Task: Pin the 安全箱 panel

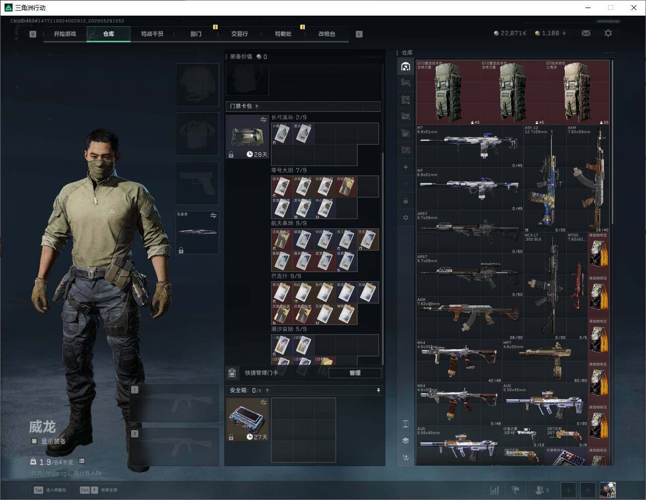Action: [378, 391]
